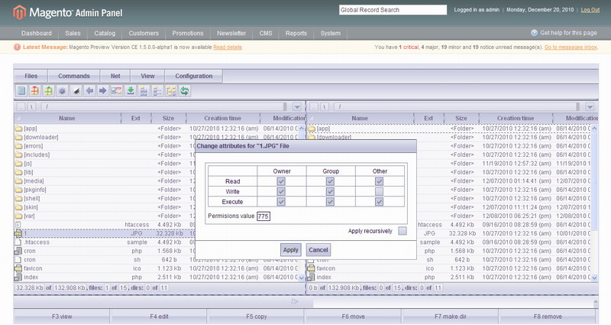The image size is (611, 325).
Task: Click the cron php file icon in left pane
Action: tap(18, 251)
